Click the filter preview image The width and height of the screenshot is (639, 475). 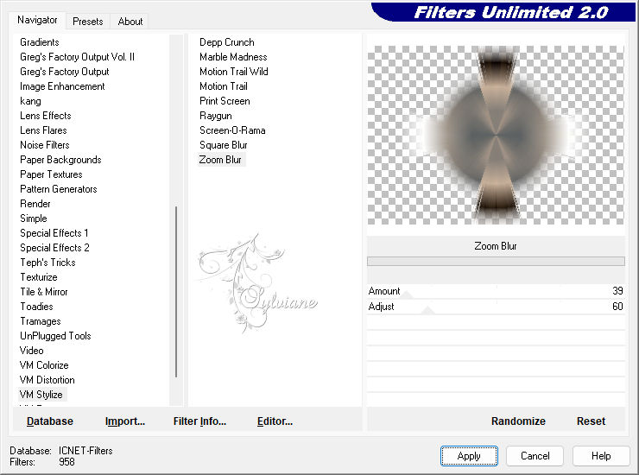click(x=495, y=135)
